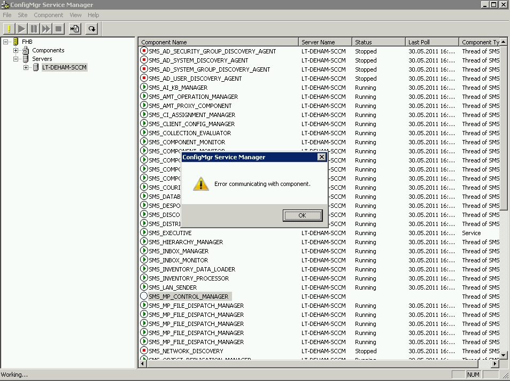Open the Site menu
Viewport: 510px width, 381px height.
pos(22,15)
